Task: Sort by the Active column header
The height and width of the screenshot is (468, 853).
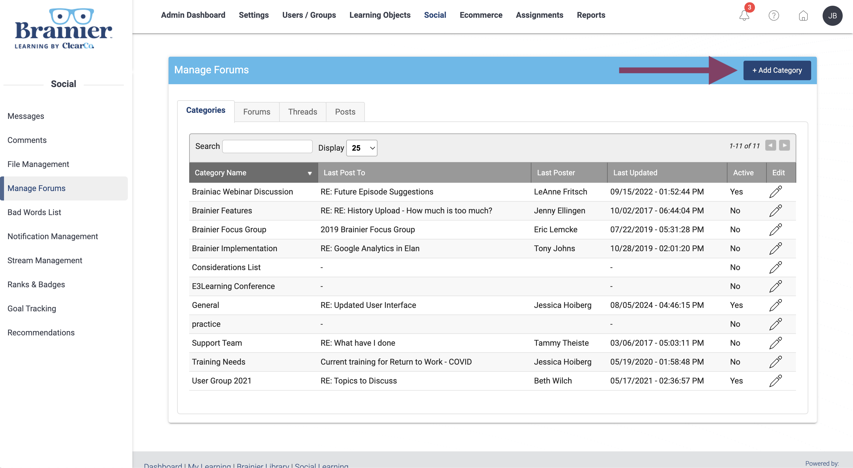Action: click(x=747, y=173)
